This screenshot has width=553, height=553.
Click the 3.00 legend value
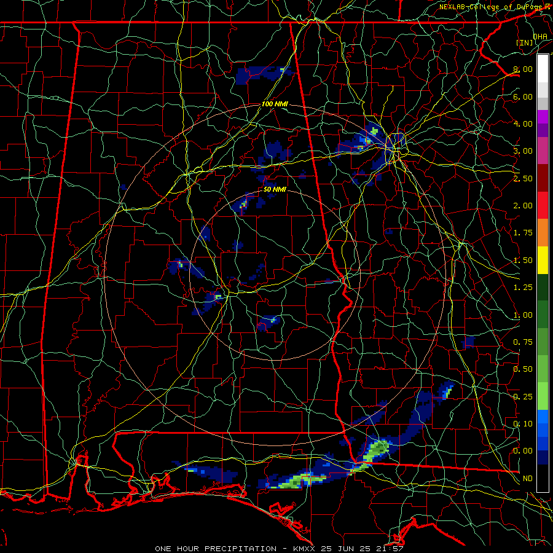(x=523, y=151)
